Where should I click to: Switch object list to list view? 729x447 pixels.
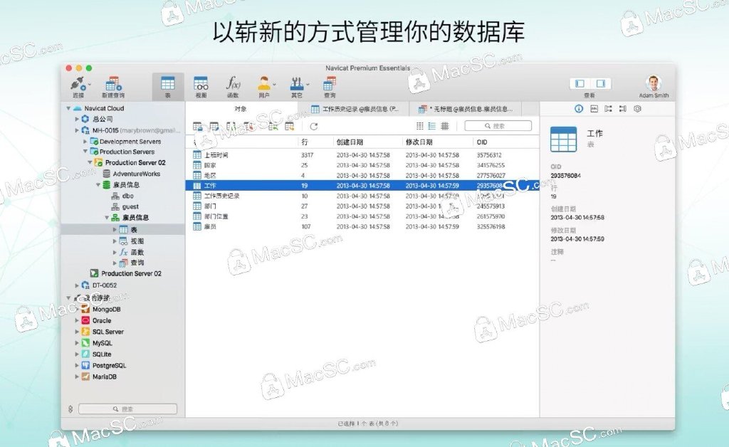coord(432,126)
